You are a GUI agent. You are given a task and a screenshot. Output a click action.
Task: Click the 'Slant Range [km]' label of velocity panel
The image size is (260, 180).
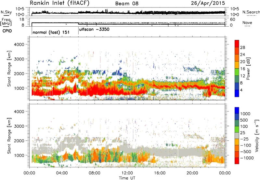9,136
